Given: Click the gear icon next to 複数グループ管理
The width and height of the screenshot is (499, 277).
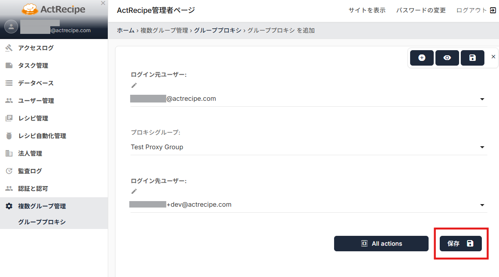Looking at the screenshot, I should click(9, 206).
